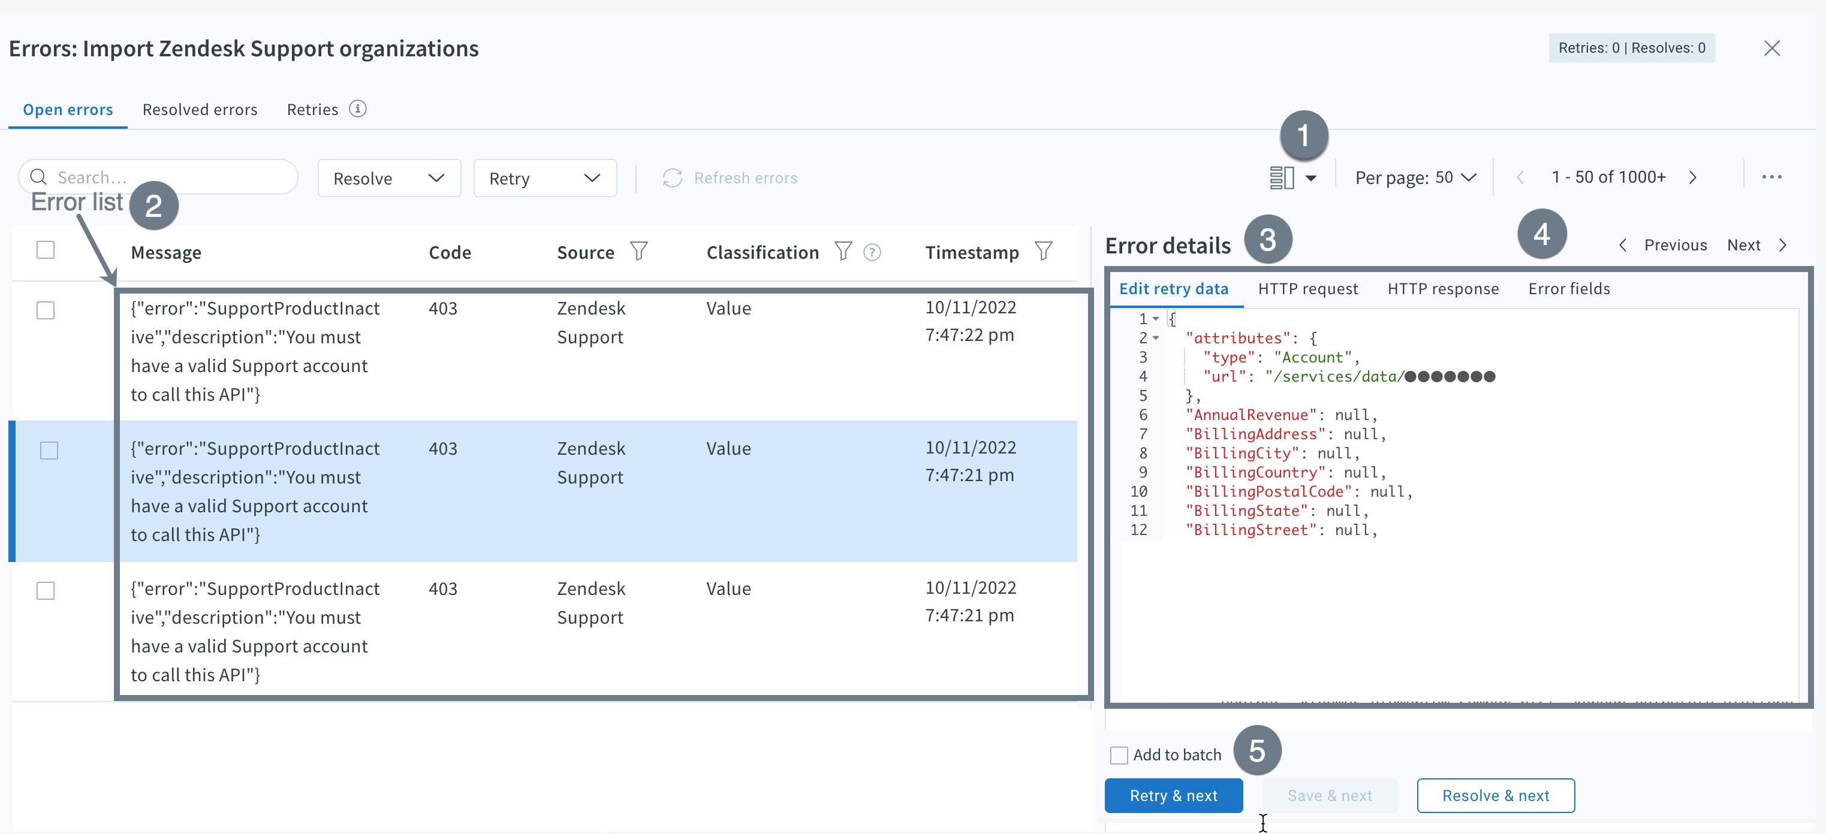Viewport: 1826px width, 834px height.
Task: Click the Message column header
Action: (166, 253)
